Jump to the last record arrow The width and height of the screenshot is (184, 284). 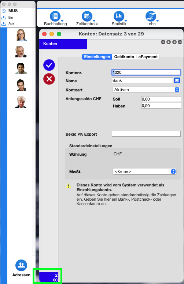pyautogui.click(x=180, y=42)
